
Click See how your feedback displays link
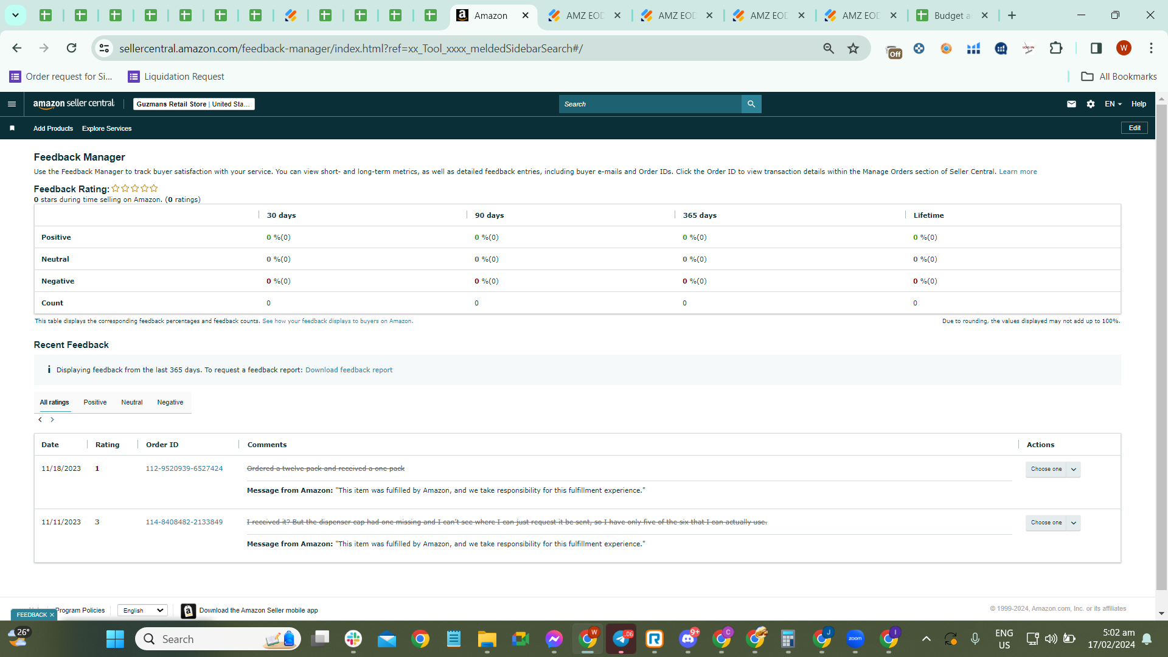tap(337, 321)
